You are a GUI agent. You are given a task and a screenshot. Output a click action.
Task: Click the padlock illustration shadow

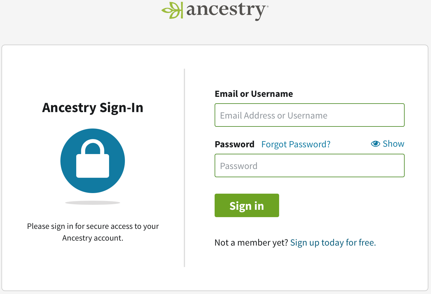[x=93, y=202]
